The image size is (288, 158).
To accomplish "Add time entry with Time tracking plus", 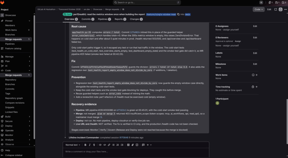I will coord(257,87).
